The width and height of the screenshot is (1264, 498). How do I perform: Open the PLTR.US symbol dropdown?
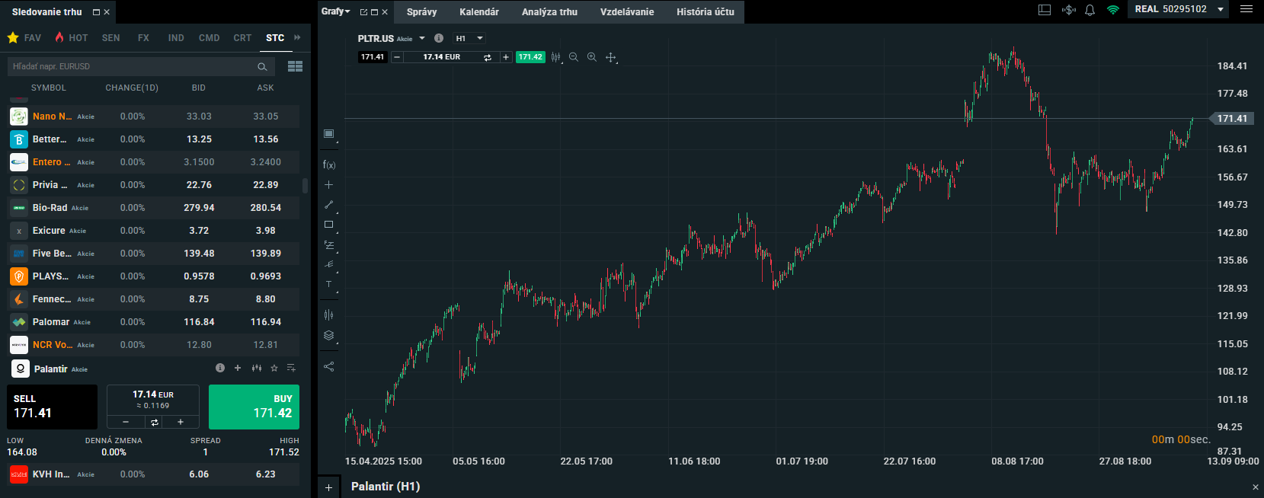pyautogui.click(x=422, y=38)
